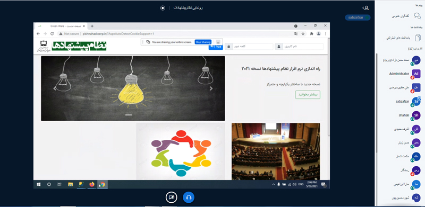The width and height of the screenshot is (425, 207).
Task: Go to next carousel slide arrow
Action: [x=211, y=88]
